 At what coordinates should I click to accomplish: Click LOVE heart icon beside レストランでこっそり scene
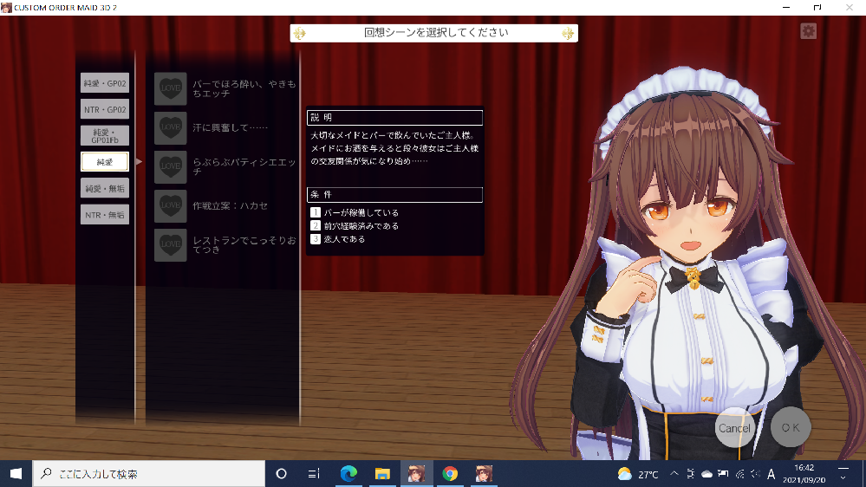(171, 245)
